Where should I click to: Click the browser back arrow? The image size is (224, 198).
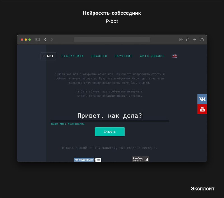pyautogui.click(x=45, y=40)
